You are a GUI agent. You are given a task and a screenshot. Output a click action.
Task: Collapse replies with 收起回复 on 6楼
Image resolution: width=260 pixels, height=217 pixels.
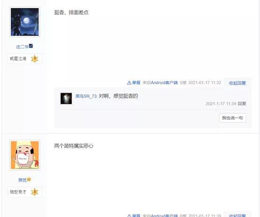click(x=237, y=215)
